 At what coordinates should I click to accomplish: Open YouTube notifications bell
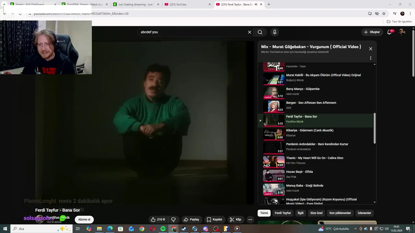390,32
